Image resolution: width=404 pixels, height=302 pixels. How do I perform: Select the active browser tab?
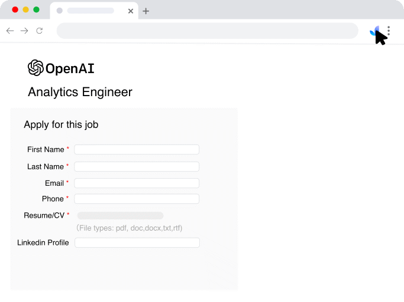(94, 11)
